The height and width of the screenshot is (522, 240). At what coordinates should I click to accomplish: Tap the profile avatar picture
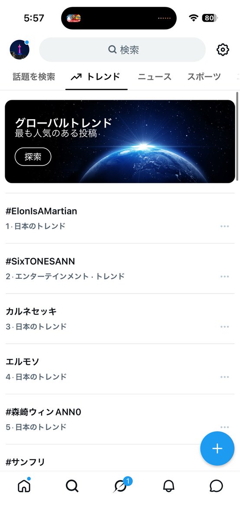[x=19, y=50]
